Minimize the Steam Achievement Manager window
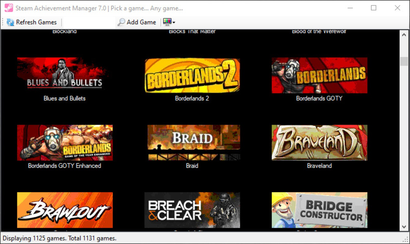Screen dimensions: 410x244 pyautogui.click(x=350, y=8)
